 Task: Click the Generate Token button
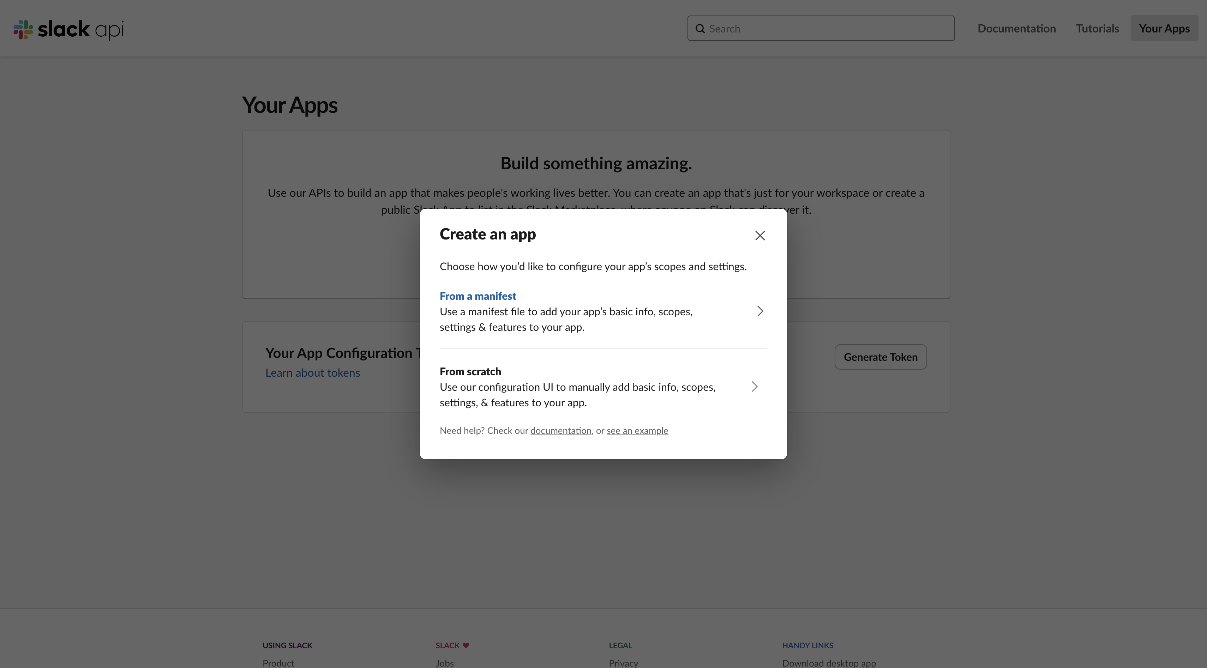[881, 357]
